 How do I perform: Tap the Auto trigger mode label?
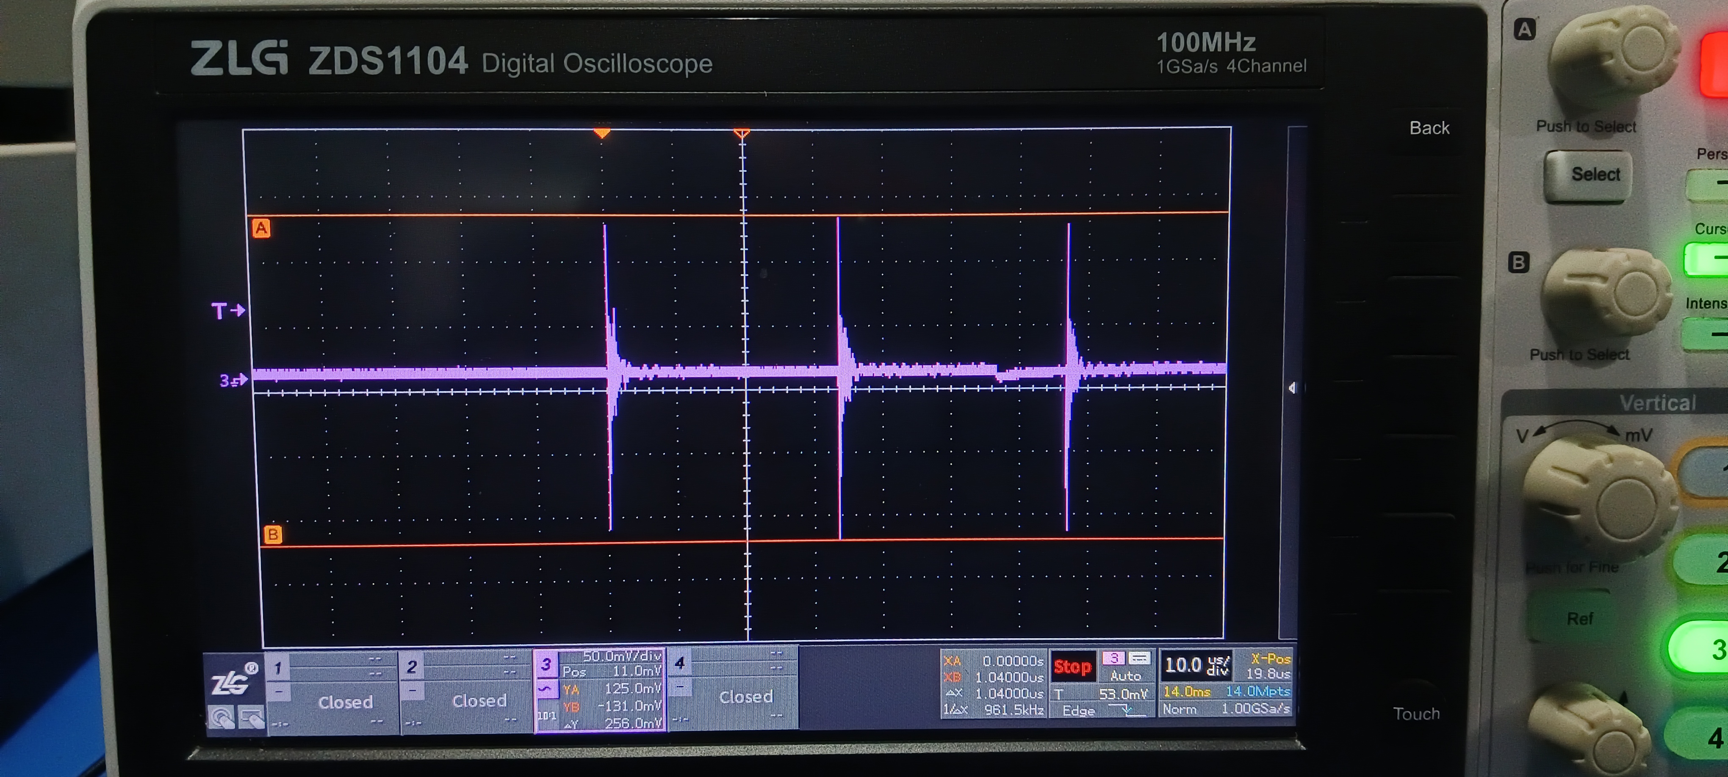point(1126,676)
